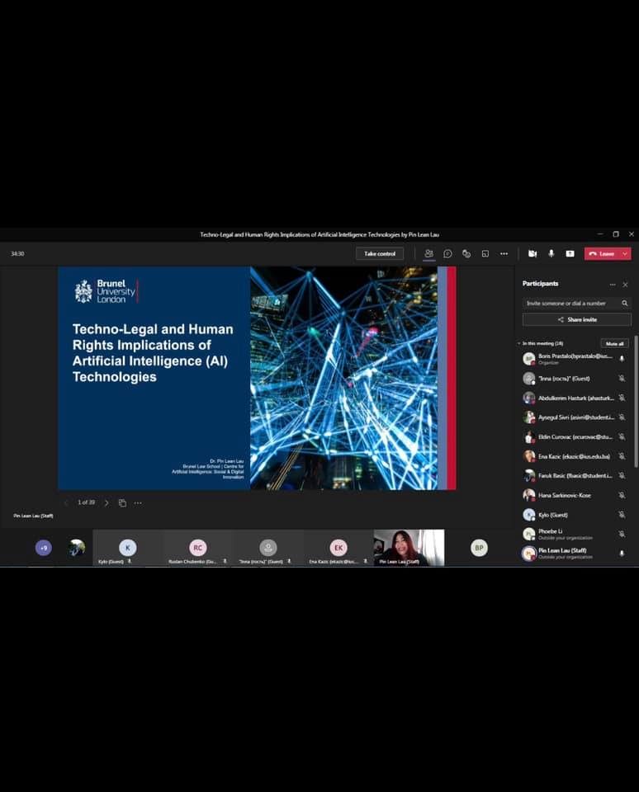Viewport: 639px width, 792px height.
Task: Toggle the Show participants panel button
Action: tap(428, 254)
